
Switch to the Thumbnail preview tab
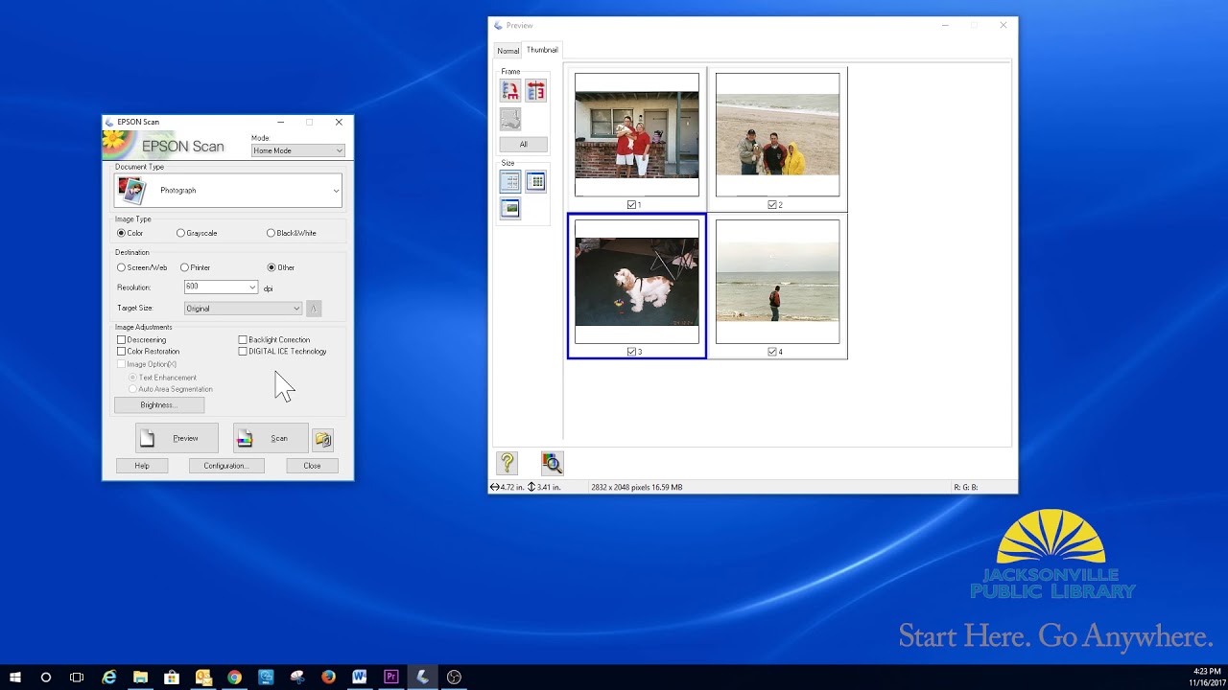point(542,50)
